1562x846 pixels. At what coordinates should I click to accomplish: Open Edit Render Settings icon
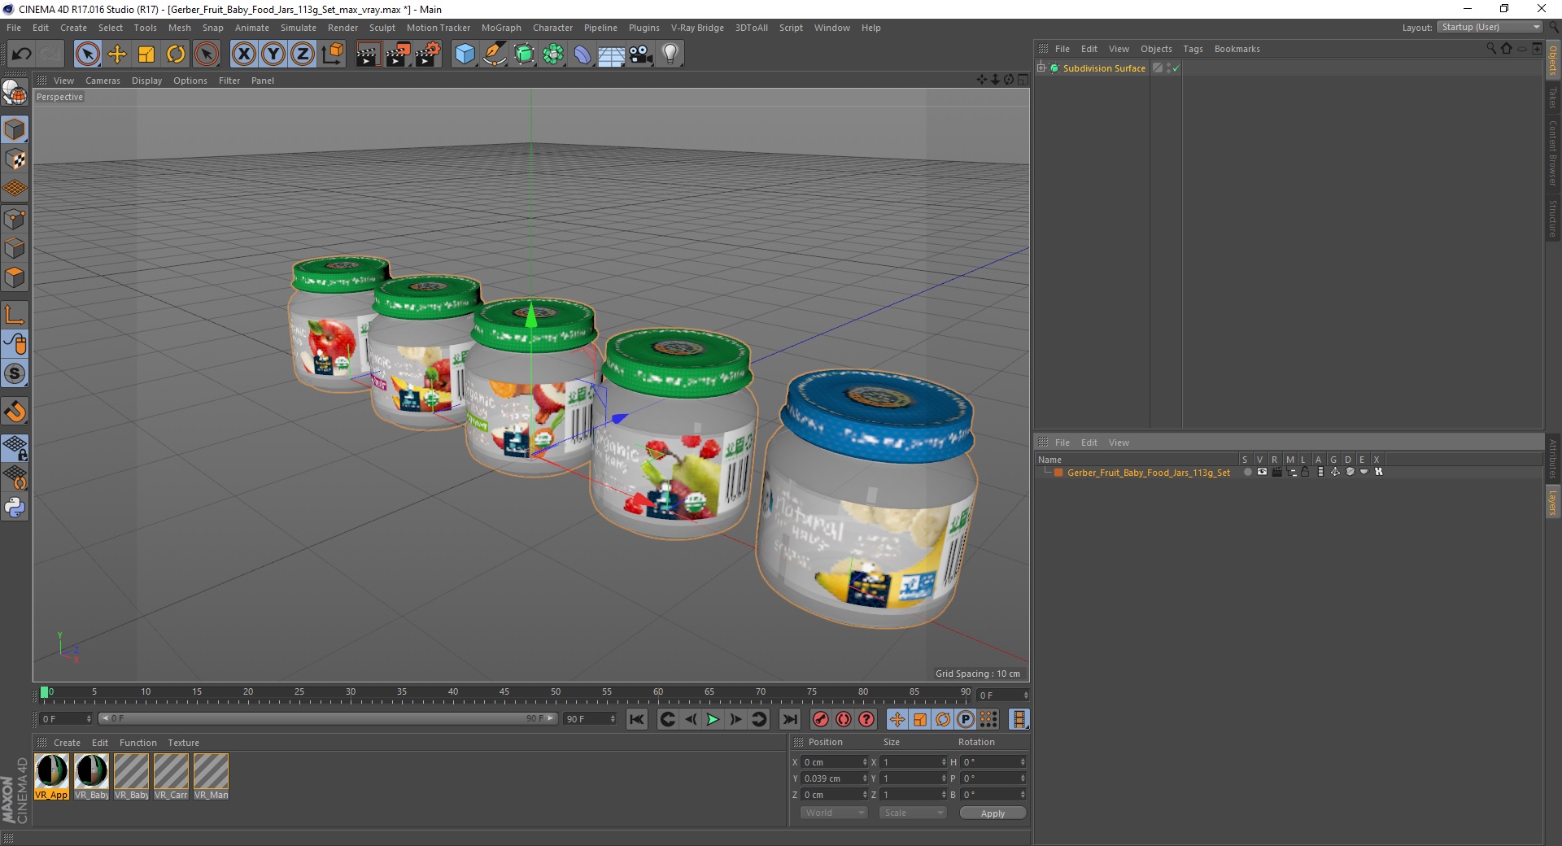[428, 55]
